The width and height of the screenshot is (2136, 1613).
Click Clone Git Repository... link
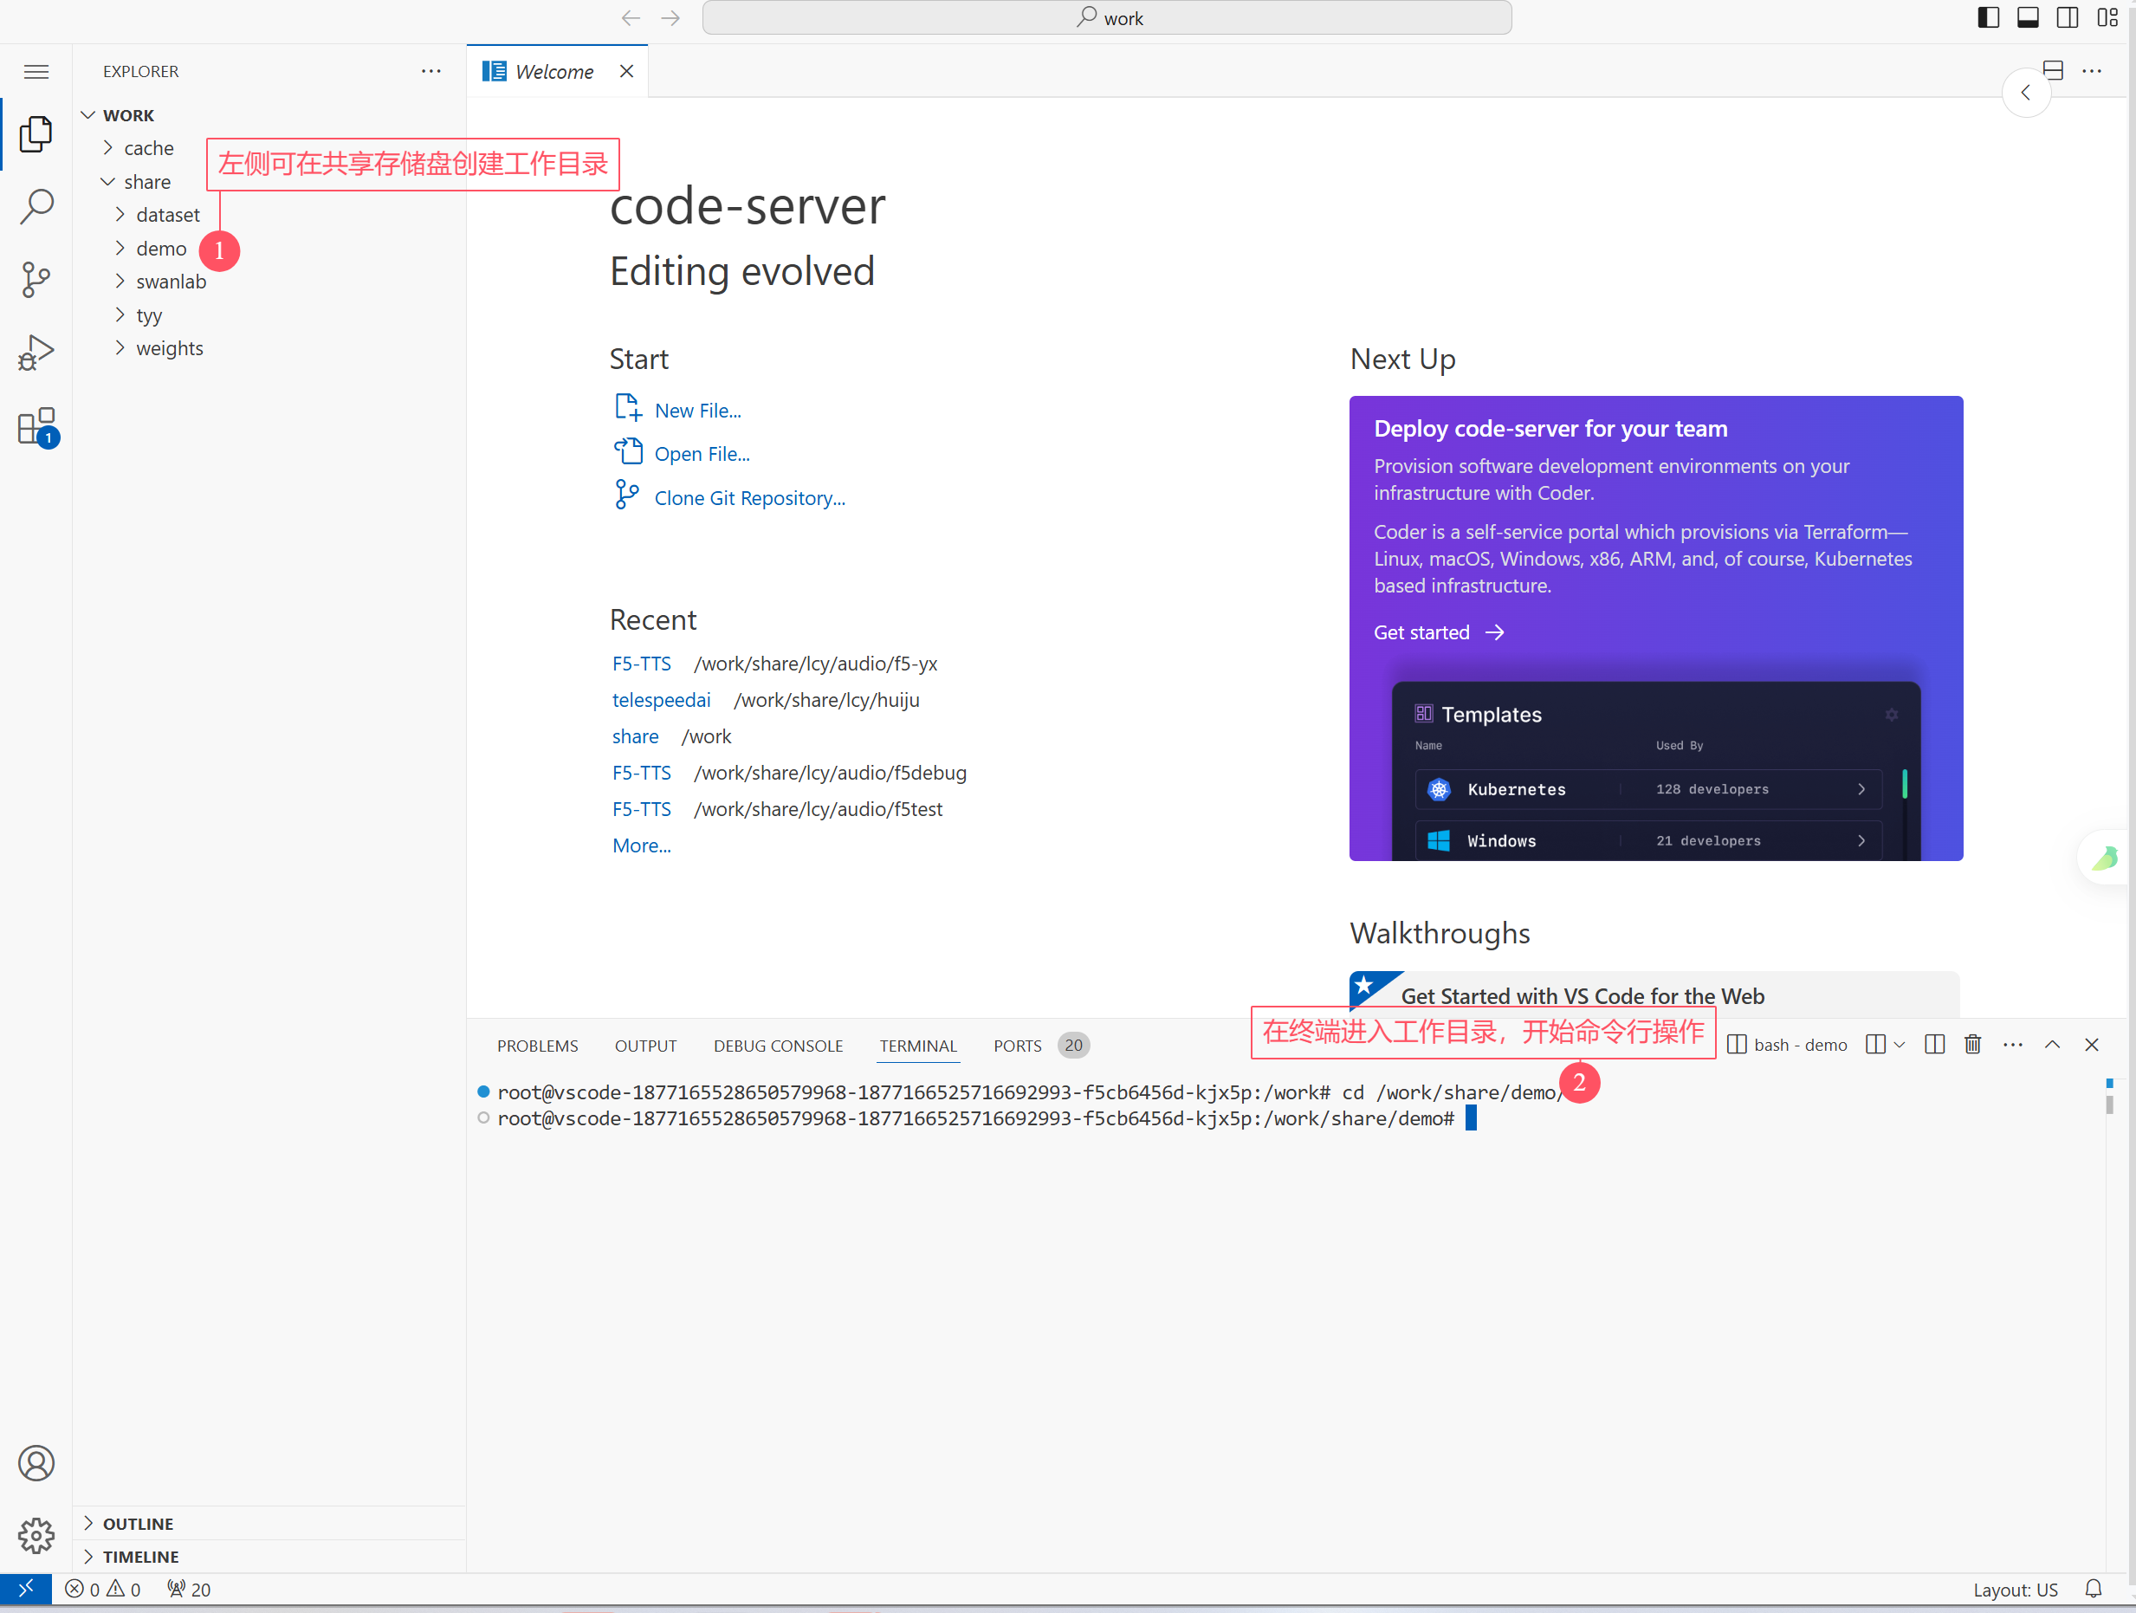tap(749, 498)
